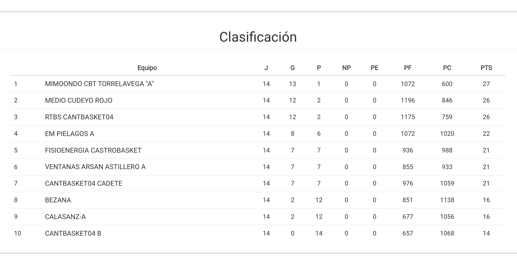Open CALASANZ-A team entry
517x267 pixels.
click(65, 217)
